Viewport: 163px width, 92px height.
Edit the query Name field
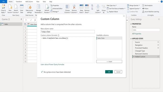146,30
